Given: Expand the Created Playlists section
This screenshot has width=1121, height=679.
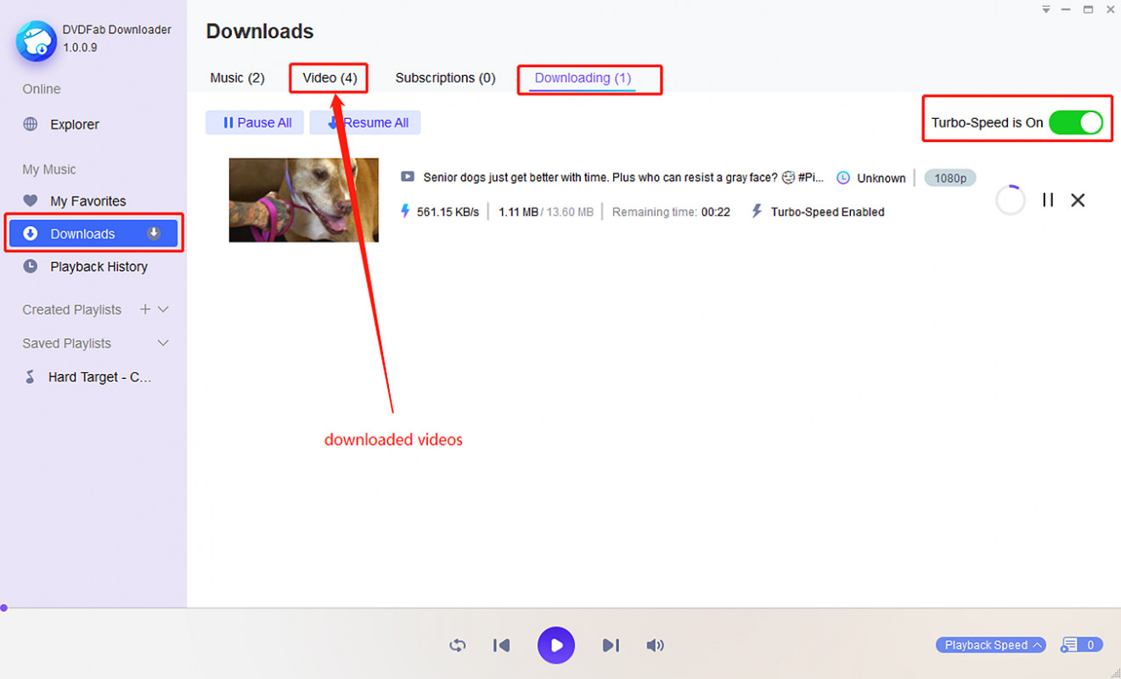Looking at the screenshot, I should point(164,309).
